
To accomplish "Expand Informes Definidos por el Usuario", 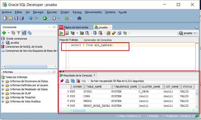I will point(3,85).
